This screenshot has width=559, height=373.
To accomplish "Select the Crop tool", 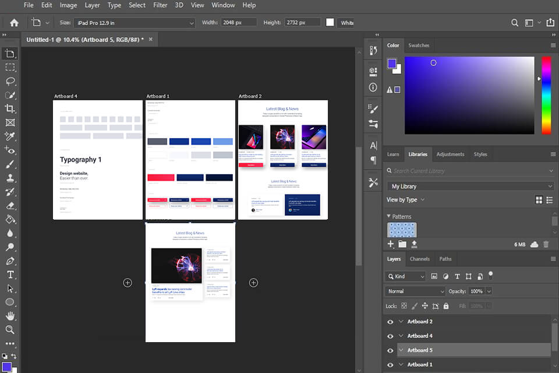I will 10,108.
